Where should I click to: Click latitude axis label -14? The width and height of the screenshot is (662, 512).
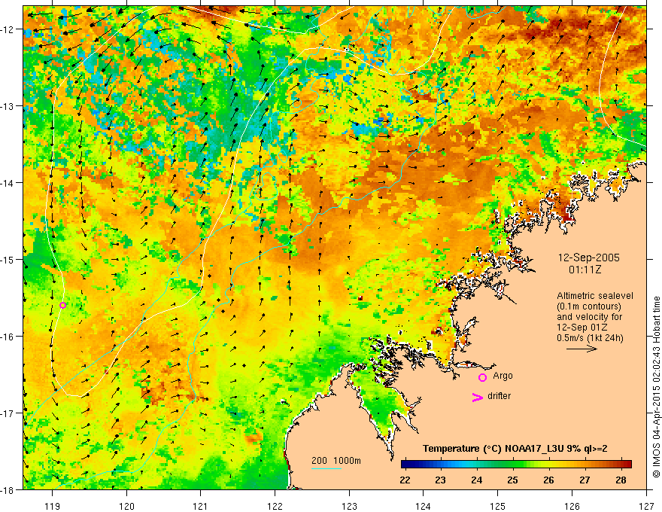click(8, 183)
